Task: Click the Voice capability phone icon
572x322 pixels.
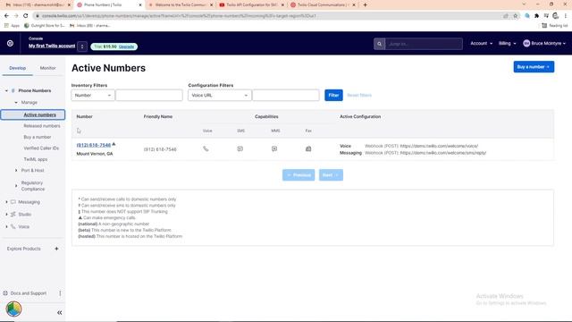Action: coord(206,149)
